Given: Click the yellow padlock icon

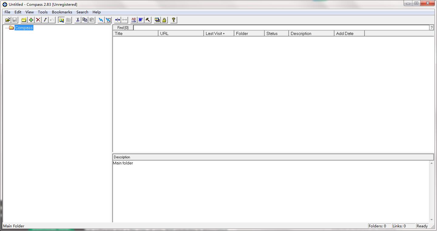Looking at the screenshot, I should coord(164,20).
